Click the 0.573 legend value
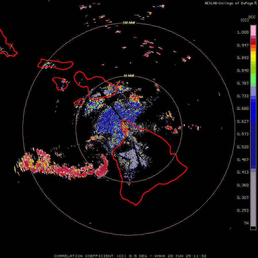Image resolution: width=258 pixels, height=258 pixels. (243, 134)
